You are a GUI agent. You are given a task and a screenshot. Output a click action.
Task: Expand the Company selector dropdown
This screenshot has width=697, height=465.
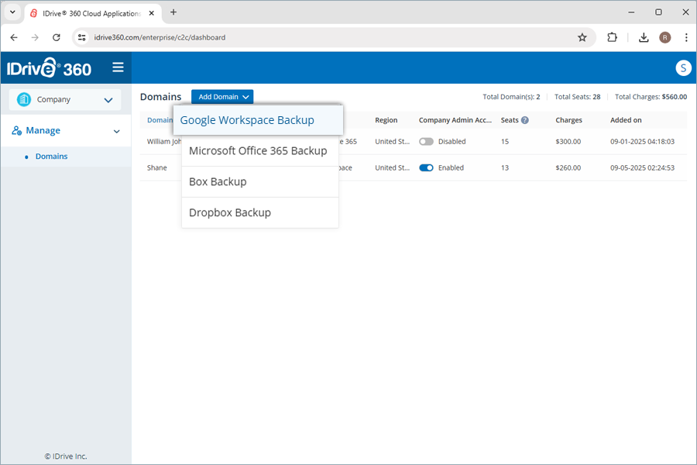pos(108,99)
